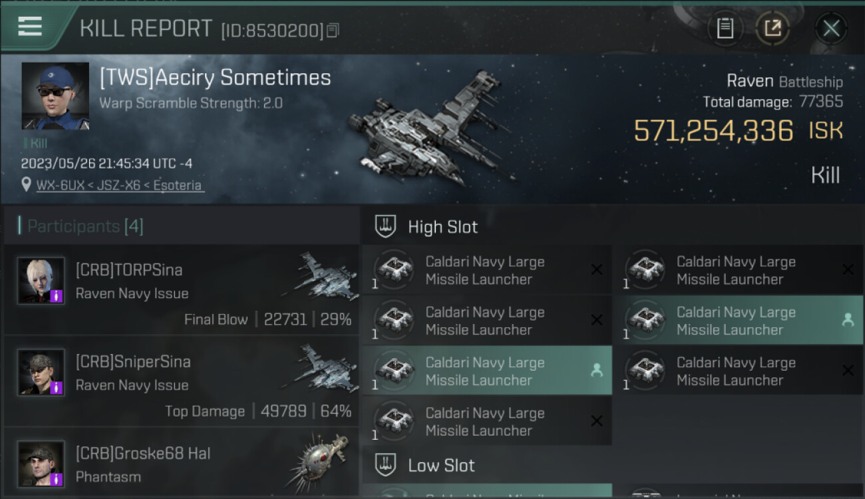The height and width of the screenshot is (499, 865).
Task: Click Phantasm ship icon for Groske68
Action: (x=319, y=460)
